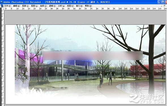Minimize the Photoshop application window
Screen dimensions: 167x106
[x=159, y=2]
